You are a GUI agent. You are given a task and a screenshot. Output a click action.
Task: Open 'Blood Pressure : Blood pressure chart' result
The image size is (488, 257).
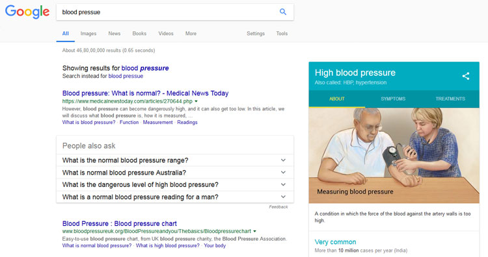pyautogui.click(x=120, y=223)
